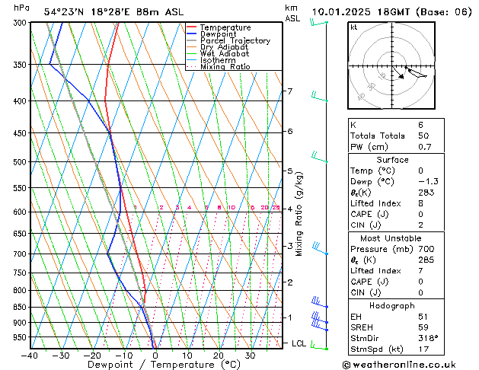Click the K index value 6
This screenshot has width=479, height=370.
click(x=420, y=125)
